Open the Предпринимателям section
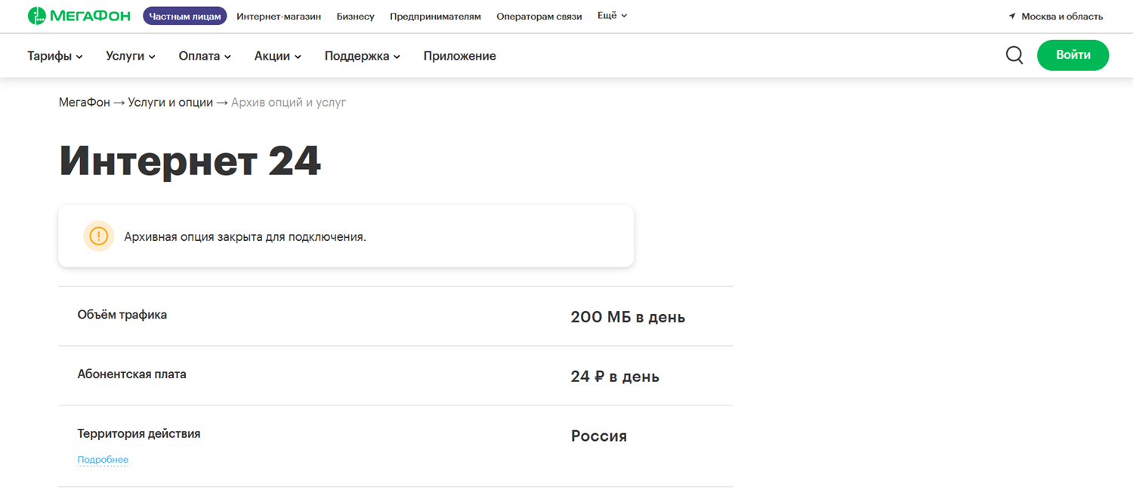1133x496 pixels. click(x=435, y=16)
